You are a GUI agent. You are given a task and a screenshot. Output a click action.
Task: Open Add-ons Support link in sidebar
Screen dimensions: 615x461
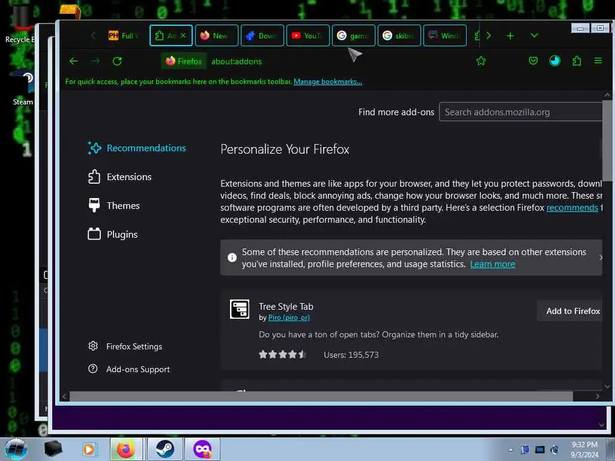tap(138, 369)
